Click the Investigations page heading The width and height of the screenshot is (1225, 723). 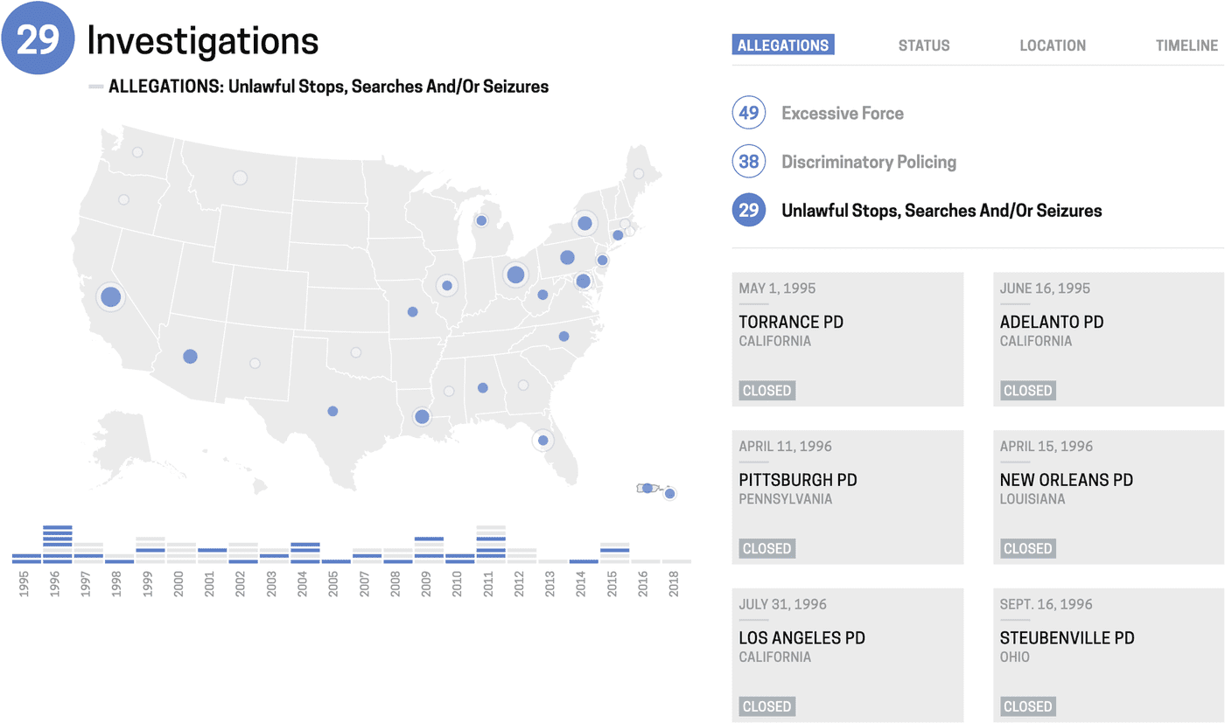(203, 40)
